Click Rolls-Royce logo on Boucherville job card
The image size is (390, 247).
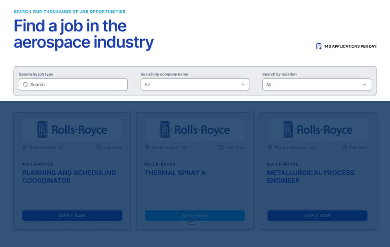[x=72, y=130]
